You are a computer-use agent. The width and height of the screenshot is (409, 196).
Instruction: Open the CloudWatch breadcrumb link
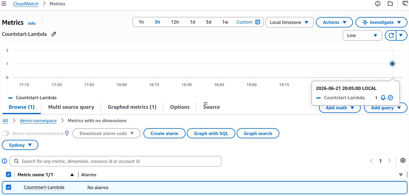click(26, 4)
